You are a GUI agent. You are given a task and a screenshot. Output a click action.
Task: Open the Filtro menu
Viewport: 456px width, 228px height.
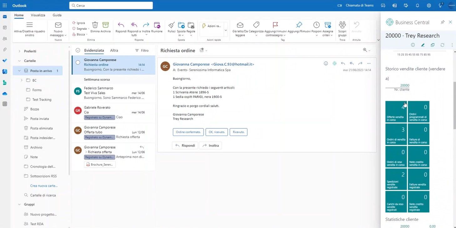click(x=142, y=50)
